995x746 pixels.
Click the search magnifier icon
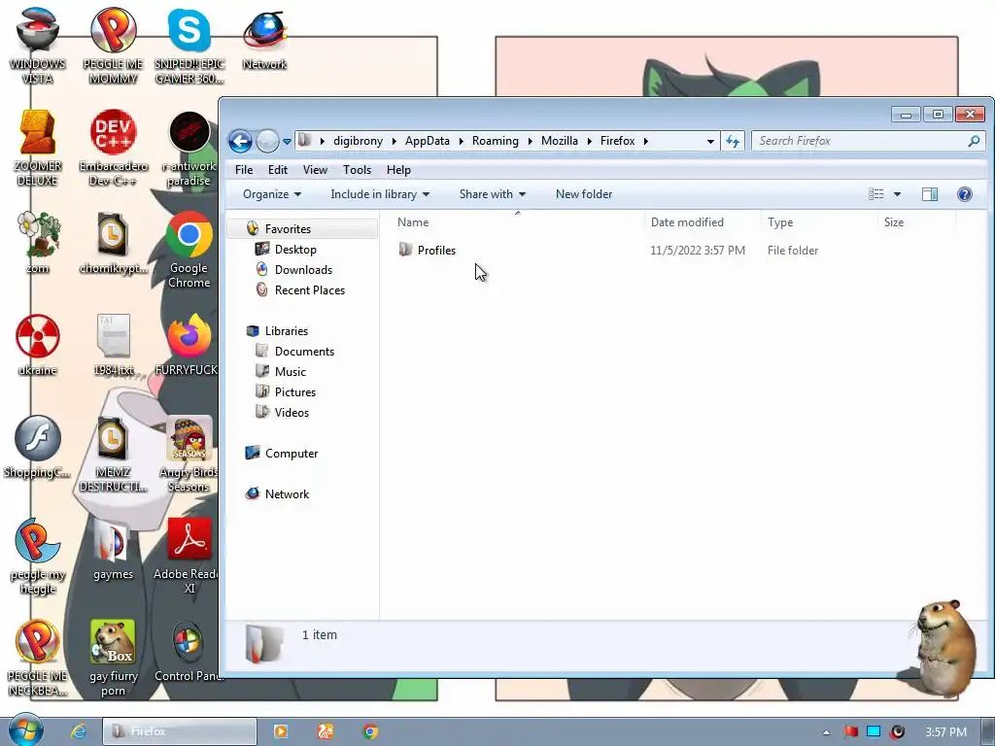974,141
